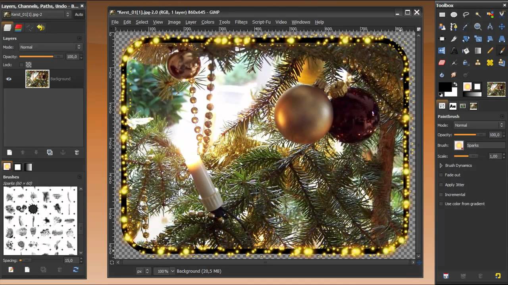Open the Script-Fu menu
Viewport: 508px width, 285px height.
(261, 22)
